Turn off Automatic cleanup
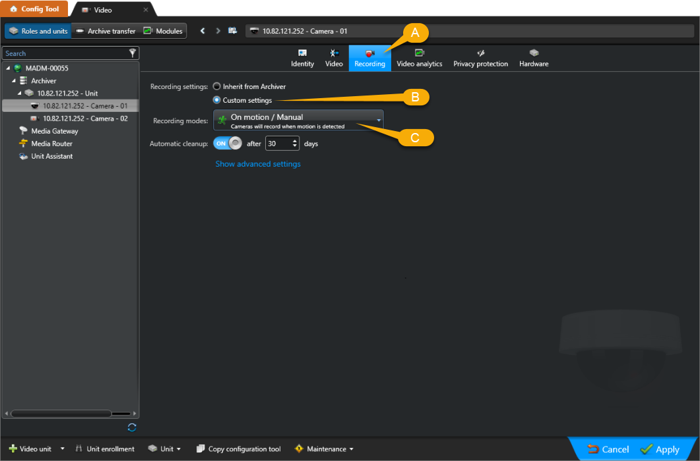Viewport: 700px width, 461px height. pyautogui.click(x=227, y=143)
